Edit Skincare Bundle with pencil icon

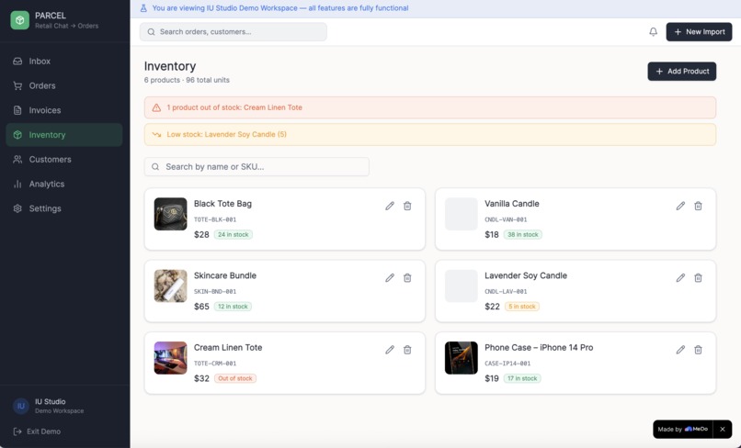(x=390, y=277)
